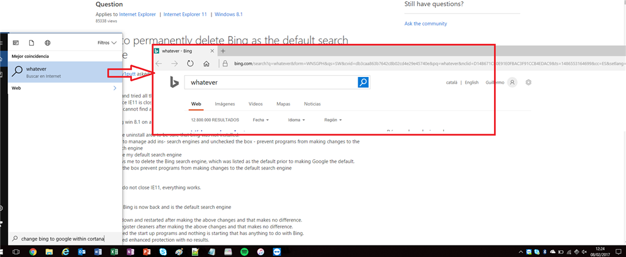Viewport: 626px width, 257px height.
Task: Open Excel from the taskbar
Action: point(114,252)
